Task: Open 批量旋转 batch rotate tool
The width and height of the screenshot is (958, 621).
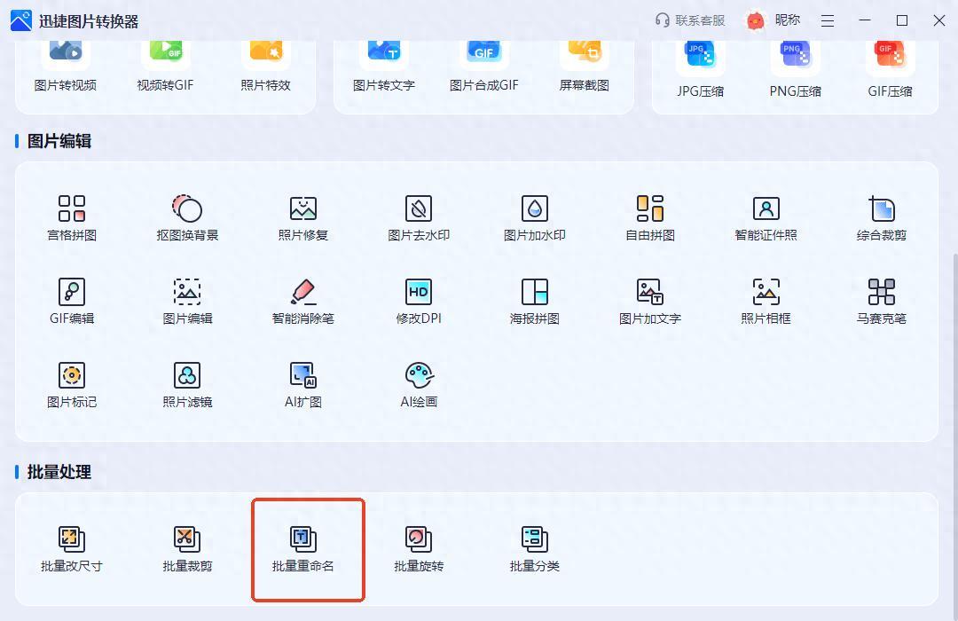Action: [419, 548]
